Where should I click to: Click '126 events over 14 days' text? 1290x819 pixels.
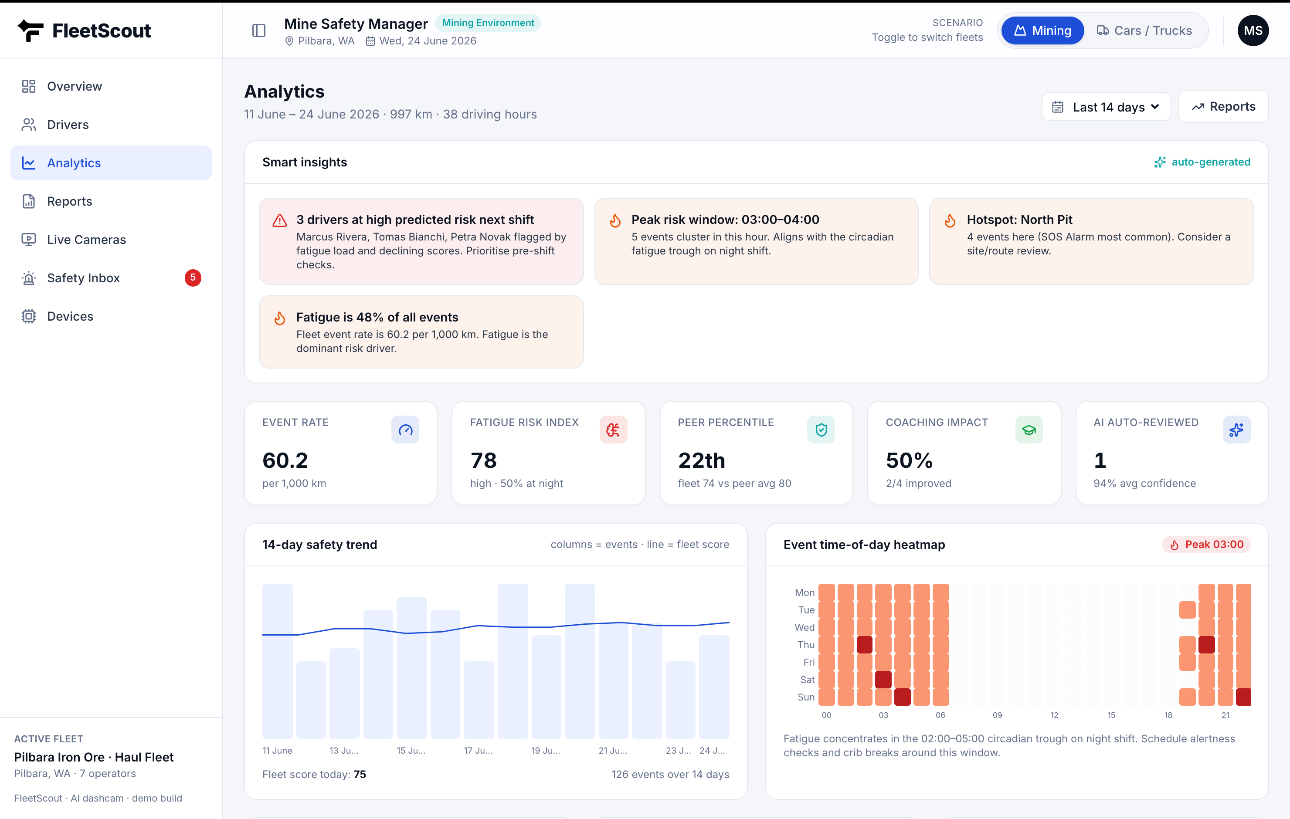tap(670, 775)
